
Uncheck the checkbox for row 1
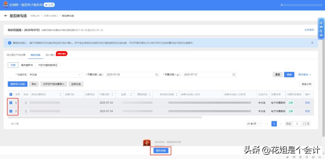(x=11, y=103)
